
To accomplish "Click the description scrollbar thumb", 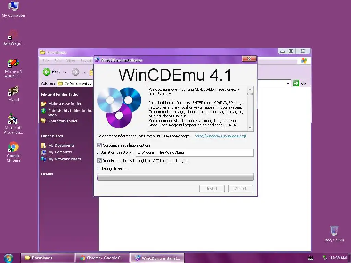I will 250,94.
